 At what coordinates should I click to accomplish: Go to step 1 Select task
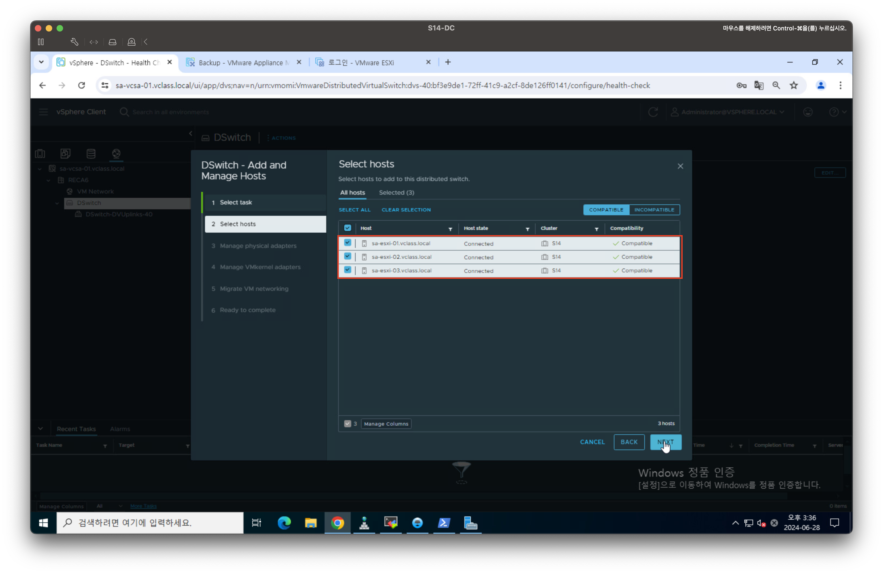[x=236, y=202]
